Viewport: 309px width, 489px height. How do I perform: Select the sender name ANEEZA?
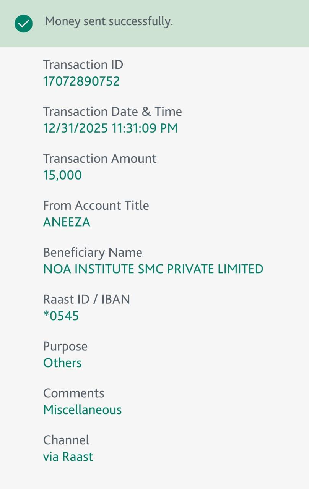(x=67, y=222)
